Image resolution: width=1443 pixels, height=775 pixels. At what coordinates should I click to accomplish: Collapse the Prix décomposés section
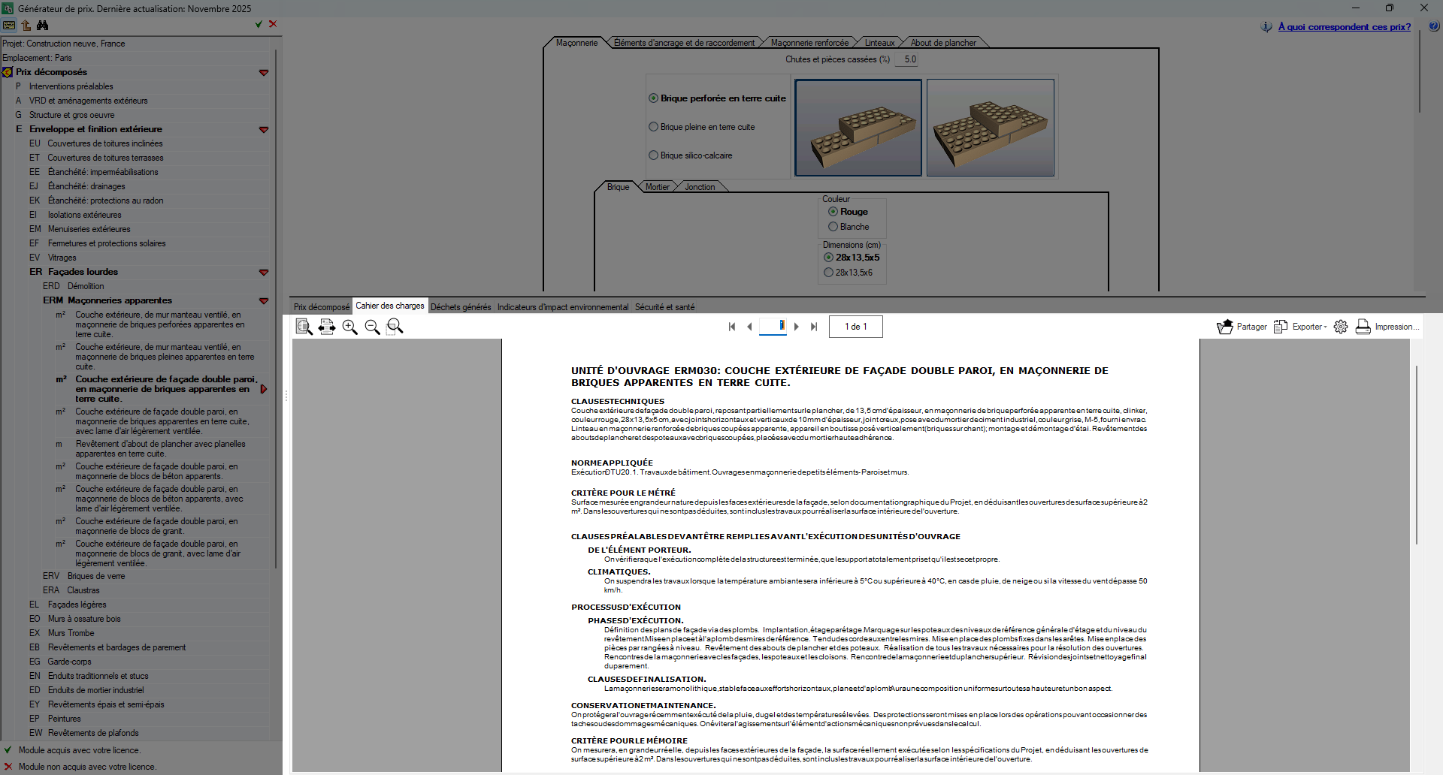pos(264,73)
